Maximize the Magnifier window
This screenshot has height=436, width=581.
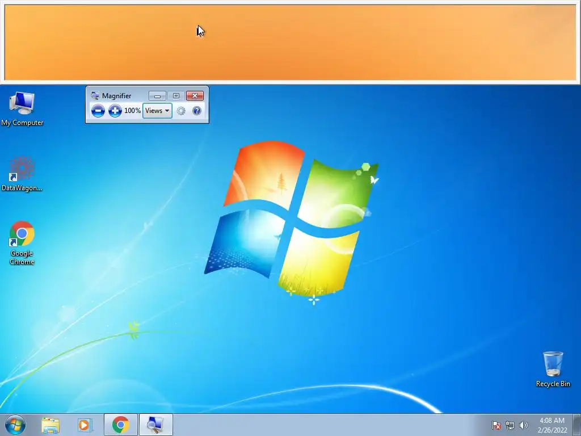(176, 96)
